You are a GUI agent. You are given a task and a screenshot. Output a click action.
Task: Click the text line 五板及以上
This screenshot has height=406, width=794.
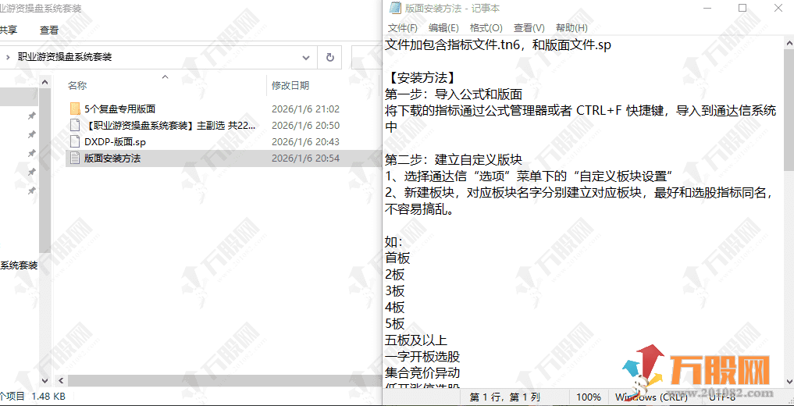pyautogui.click(x=416, y=340)
